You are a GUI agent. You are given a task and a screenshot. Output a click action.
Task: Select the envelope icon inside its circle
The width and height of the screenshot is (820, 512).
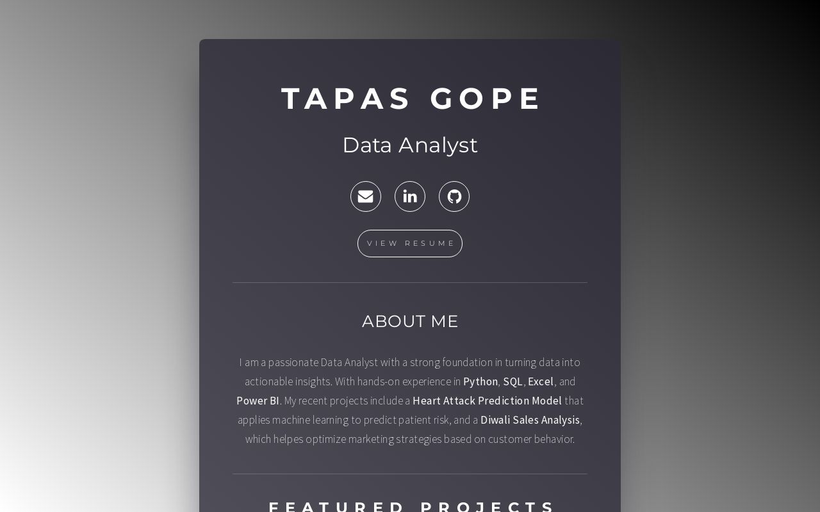(365, 196)
